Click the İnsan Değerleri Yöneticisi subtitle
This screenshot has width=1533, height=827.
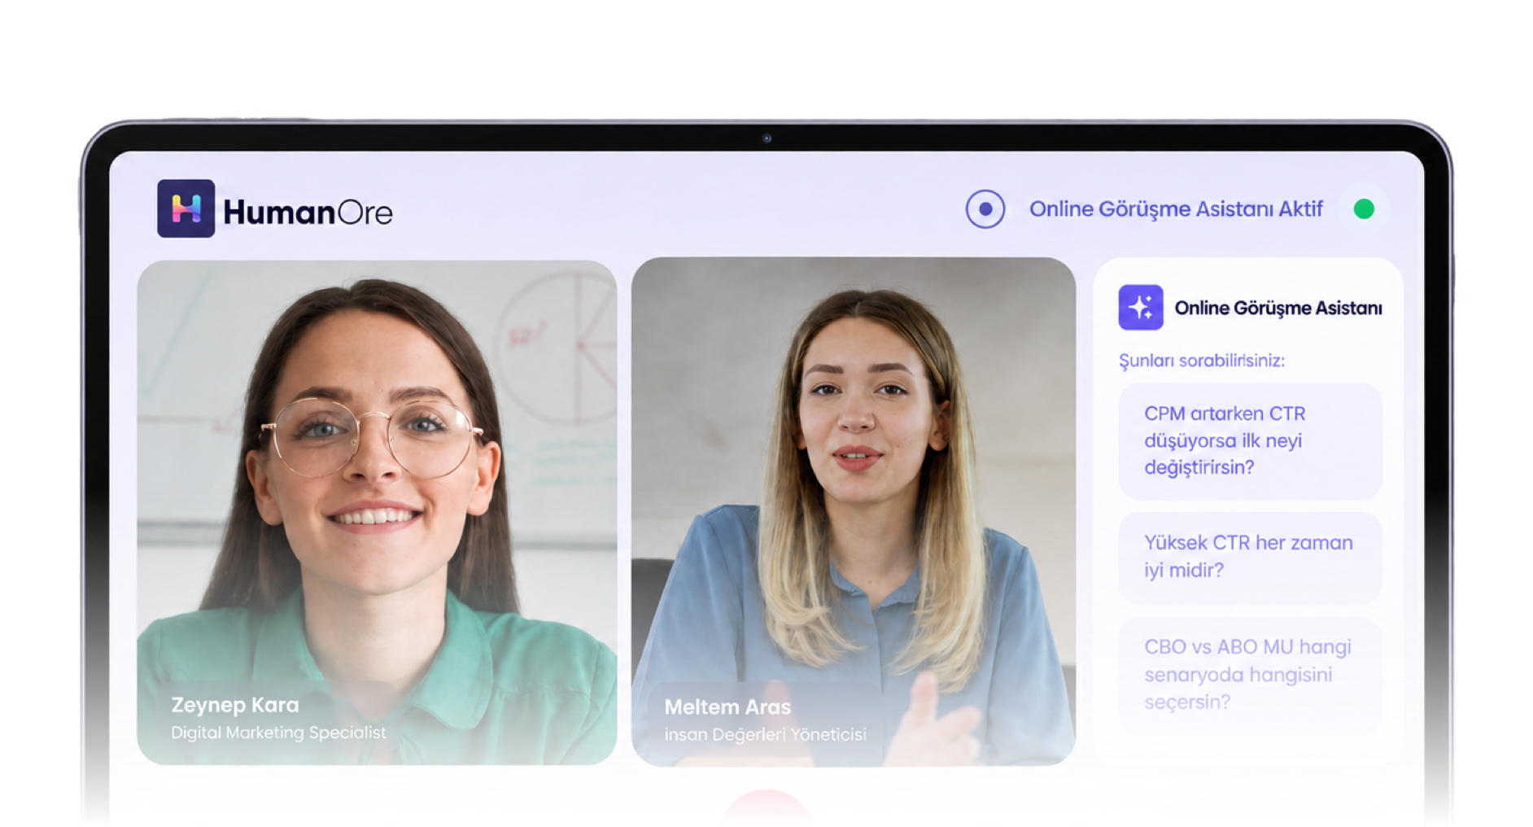(765, 734)
